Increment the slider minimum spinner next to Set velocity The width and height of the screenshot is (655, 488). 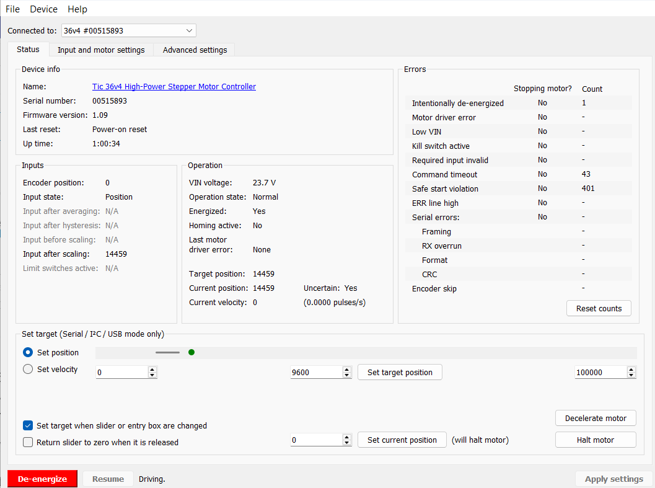click(152, 370)
